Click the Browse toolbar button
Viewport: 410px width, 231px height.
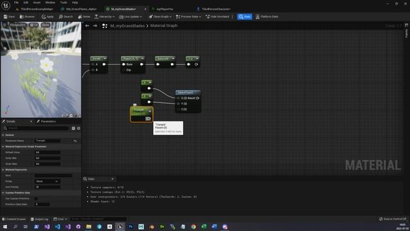(x=27, y=17)
